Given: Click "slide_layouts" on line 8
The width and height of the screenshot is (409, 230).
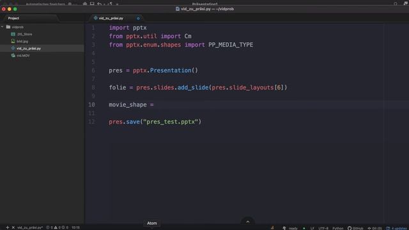Looking at the screenshot, I should [x=251, y=88].
